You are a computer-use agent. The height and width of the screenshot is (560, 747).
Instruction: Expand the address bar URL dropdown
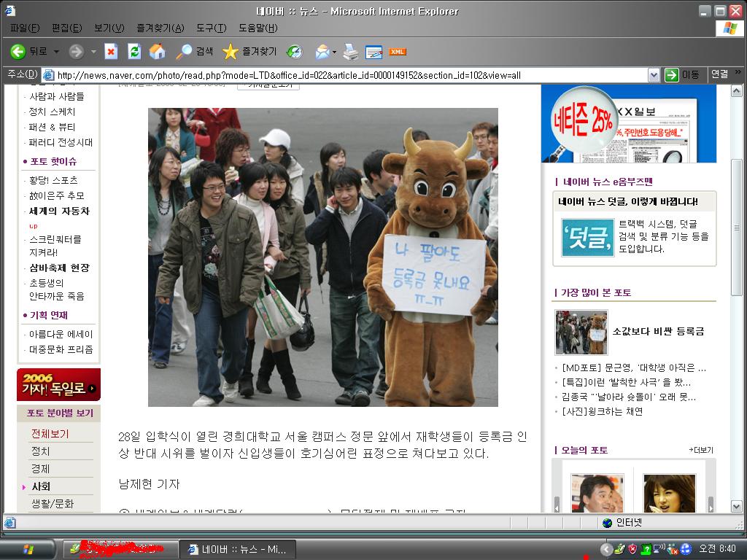654,75
